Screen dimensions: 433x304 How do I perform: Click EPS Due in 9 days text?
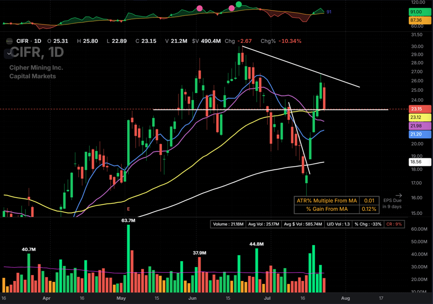392,203
